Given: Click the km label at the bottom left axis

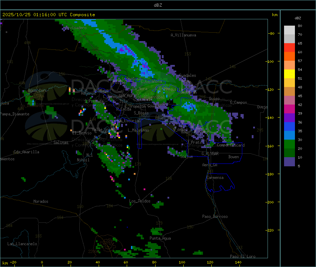Looking at the screenshot, I should (x=5, y=263).
